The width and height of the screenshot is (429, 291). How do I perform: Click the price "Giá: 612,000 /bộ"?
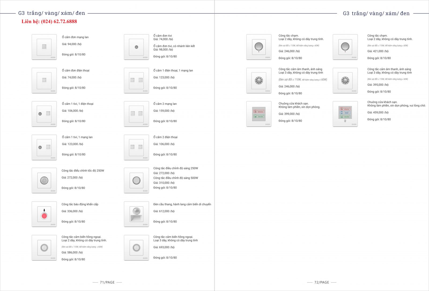coord(164,211)
